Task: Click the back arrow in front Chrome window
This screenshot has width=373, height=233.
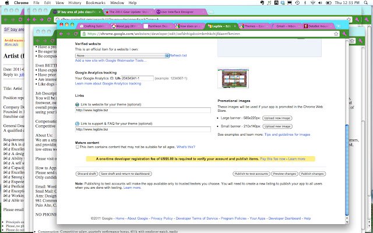Action: click(x=61, y=34)
